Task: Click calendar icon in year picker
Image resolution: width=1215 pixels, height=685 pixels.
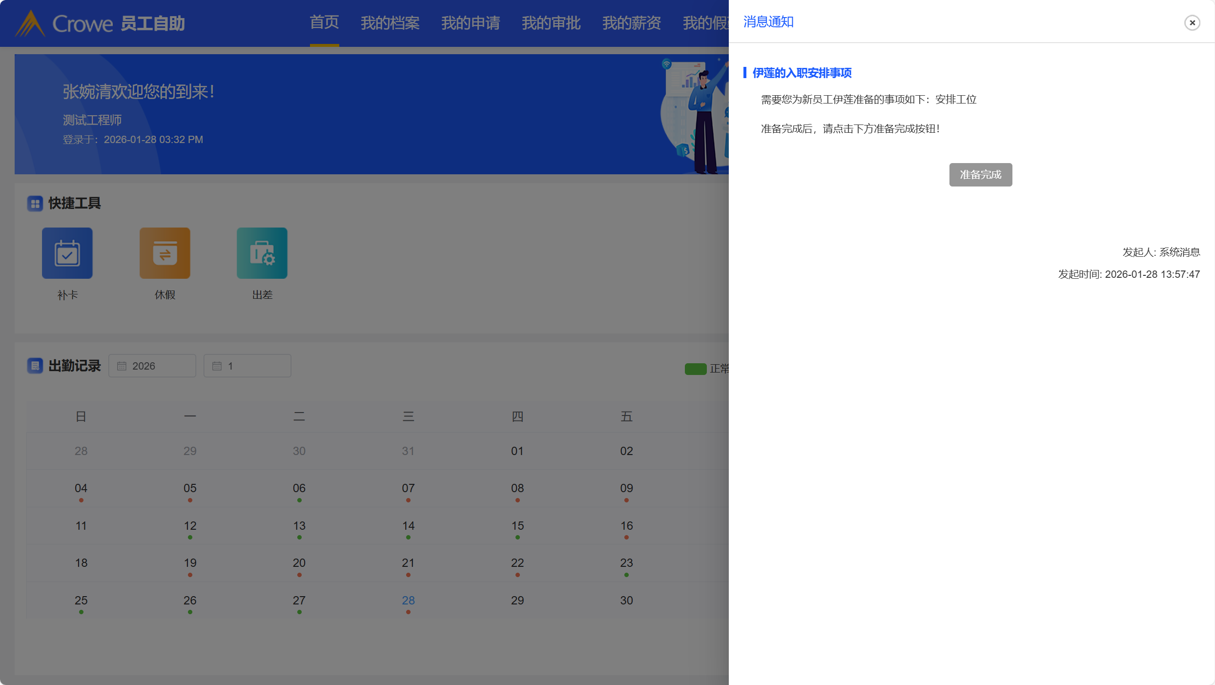Action: coord(122,366)
